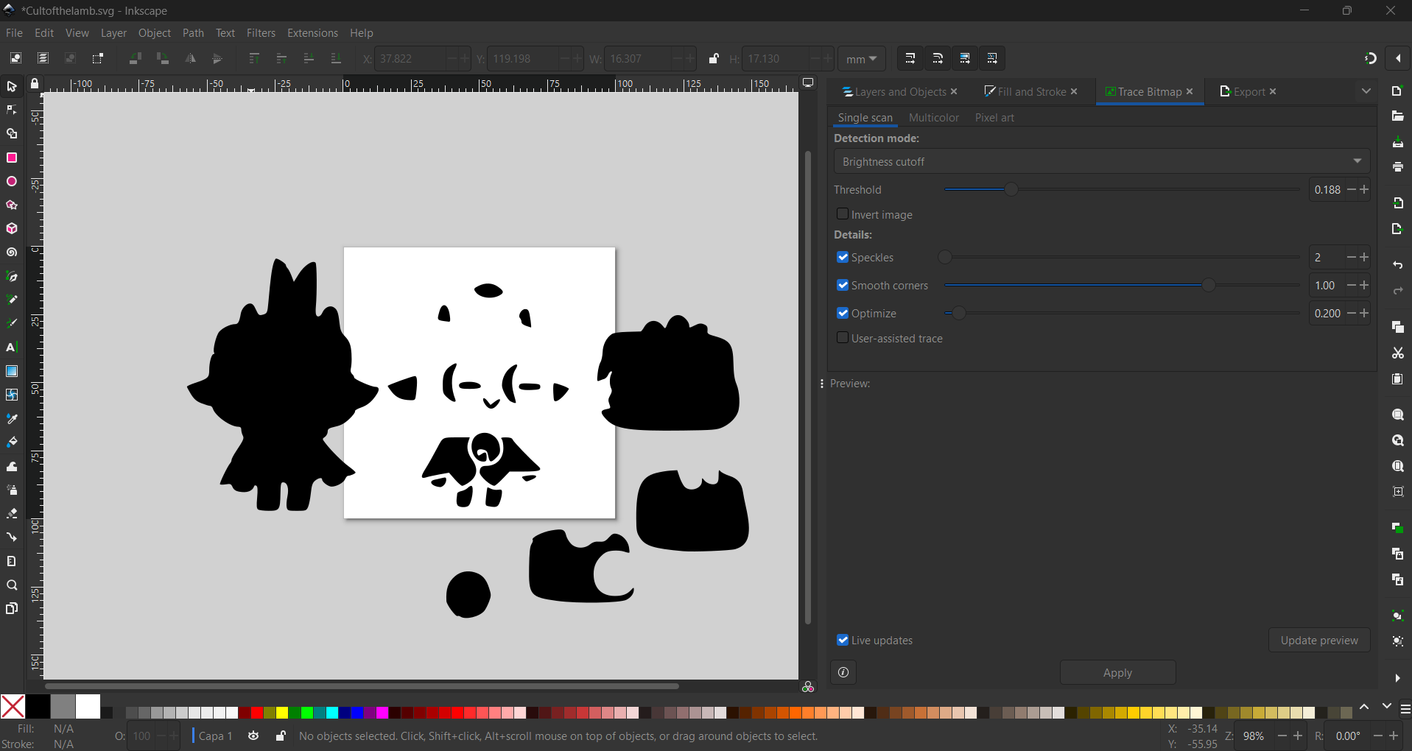This screenshot has width=1412, height=751.
Task: Click the Threshold slider handle
Action: pos(1011,189)
